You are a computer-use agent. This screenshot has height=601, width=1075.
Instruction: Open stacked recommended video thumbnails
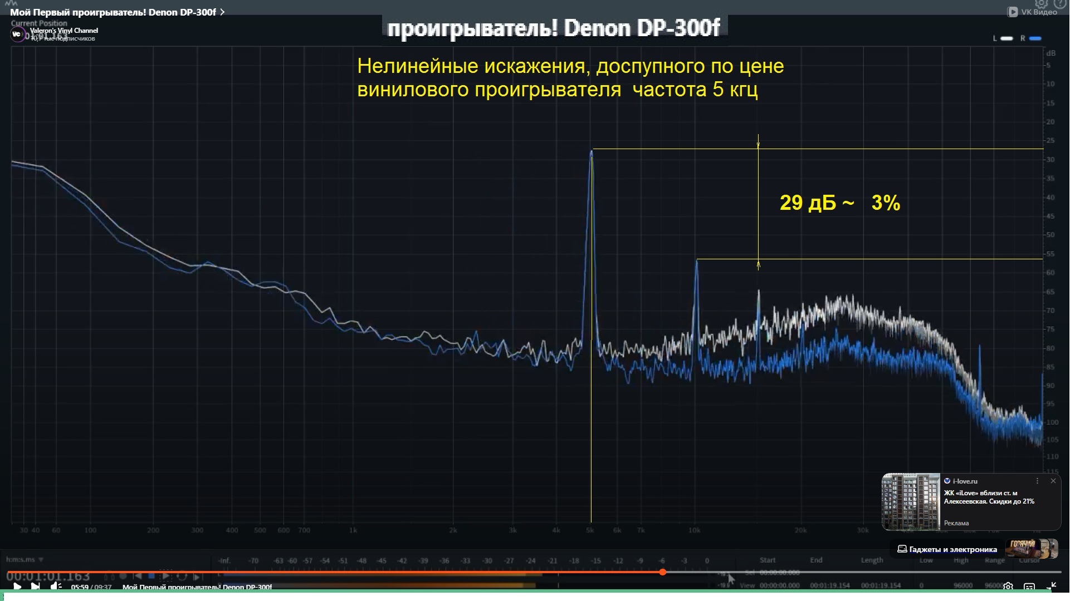pos(1031,549)
